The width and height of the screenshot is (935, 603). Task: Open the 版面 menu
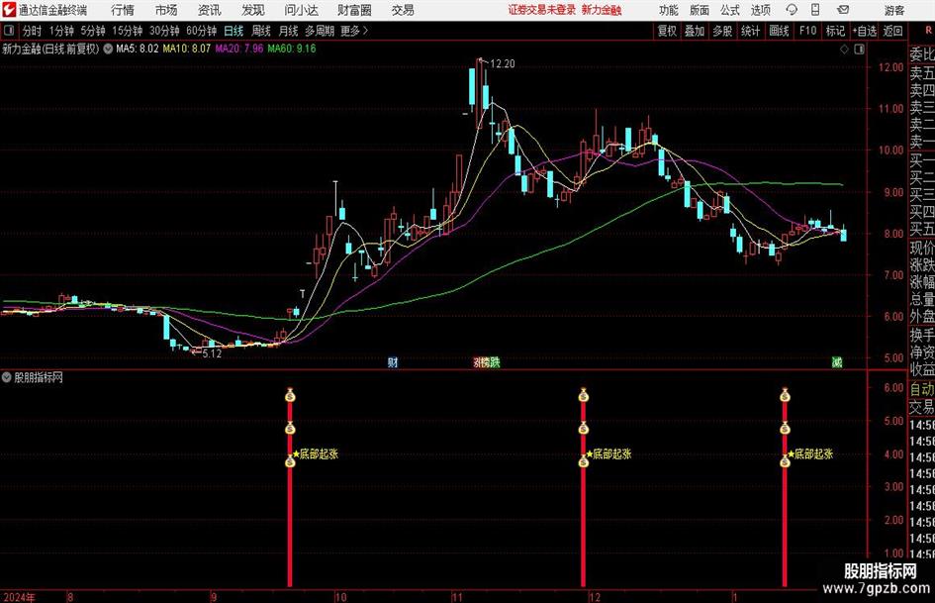click(700, 10)
